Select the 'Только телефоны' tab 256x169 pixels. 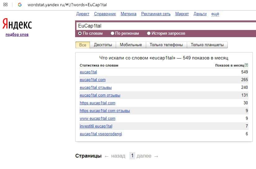point(166,45)
